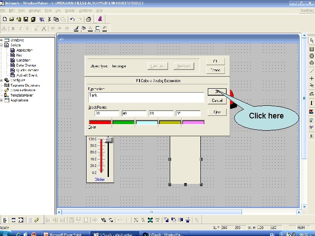Switch to Runtime via Runtime! link
The image size is (315, 236).
(307, 10)
